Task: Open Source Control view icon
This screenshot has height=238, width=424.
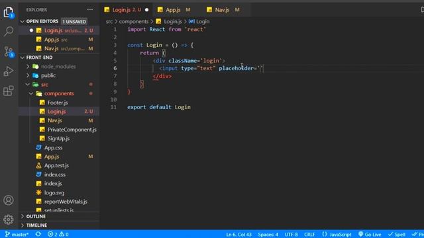Action: [x=9, y=52]
